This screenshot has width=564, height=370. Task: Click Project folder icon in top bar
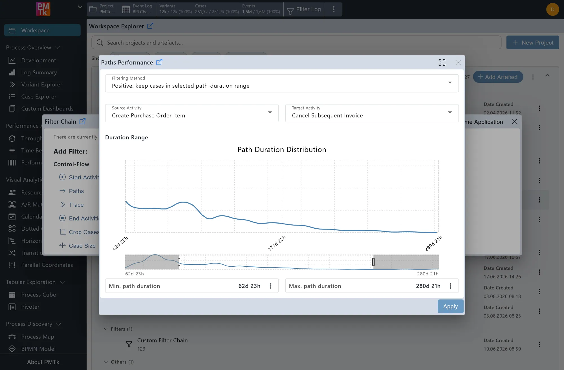point(93,9)
